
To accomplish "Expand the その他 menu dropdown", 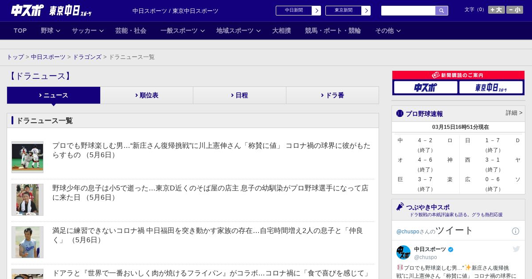I will 388,31.
